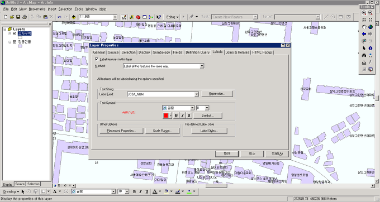Click the Drawing toolbar font name field
Screen dimensions: 380x202
click(x=93, y=191)
